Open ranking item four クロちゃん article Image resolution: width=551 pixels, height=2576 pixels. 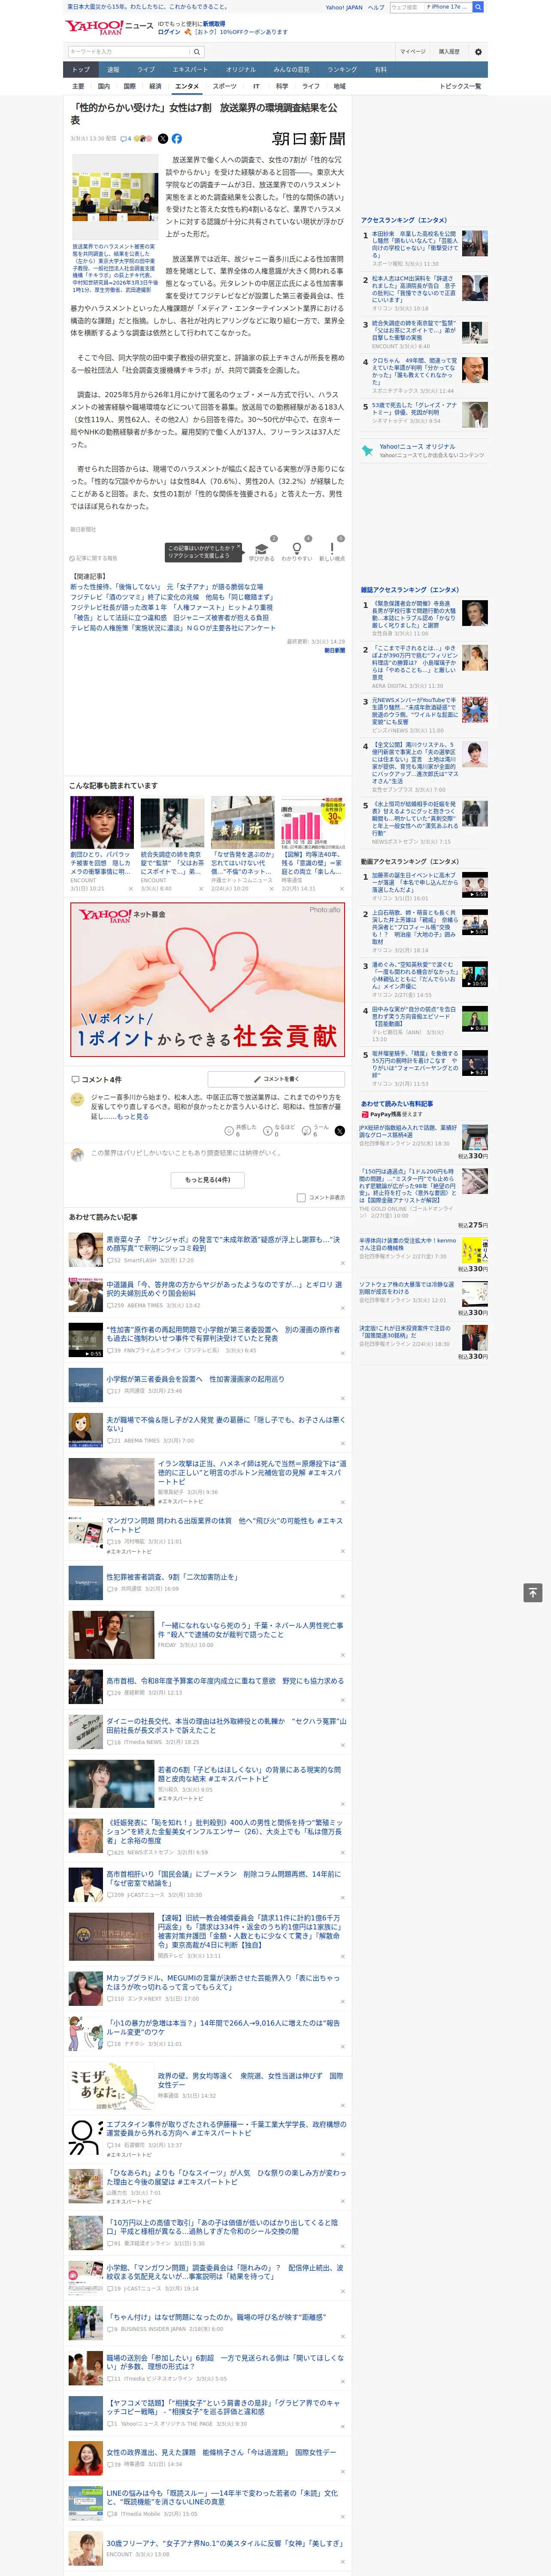tap(415, 372)
